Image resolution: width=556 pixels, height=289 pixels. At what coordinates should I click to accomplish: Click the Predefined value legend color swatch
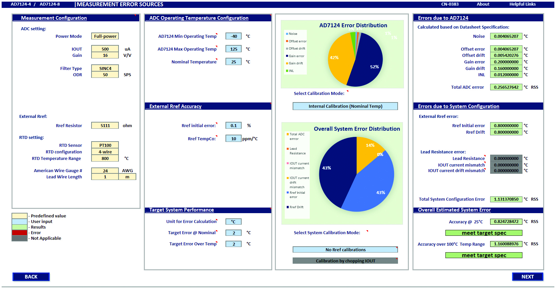click(19, 216)
